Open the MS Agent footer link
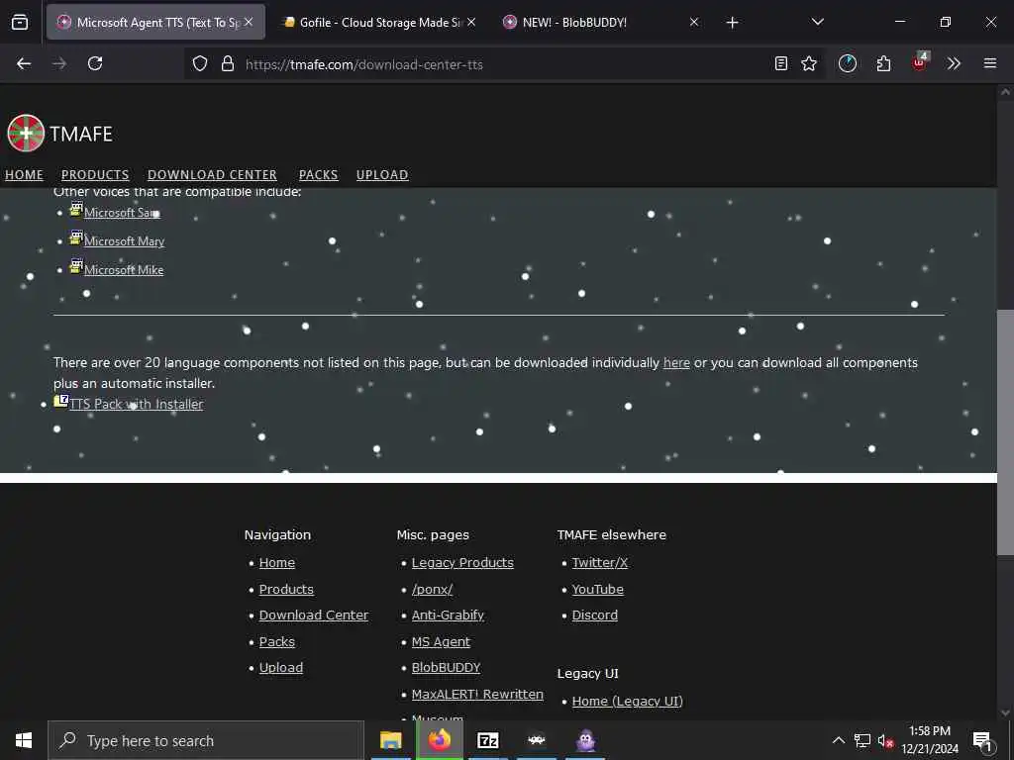This screenshot has height=760, width=1014. 441,641
